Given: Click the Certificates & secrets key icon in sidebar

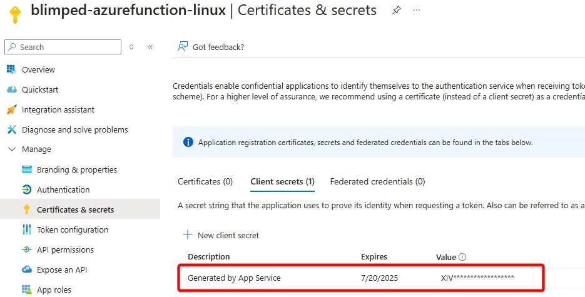Looking at the screenshot, I should click(26, 209).
